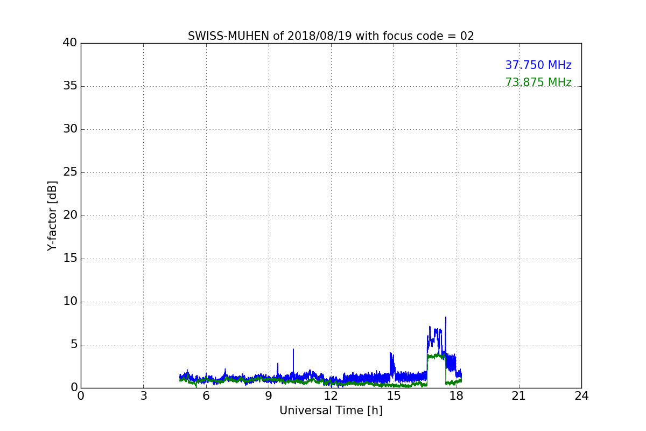
Task: Click the y-axis tick label 35
Action: (x=70, y=86)
